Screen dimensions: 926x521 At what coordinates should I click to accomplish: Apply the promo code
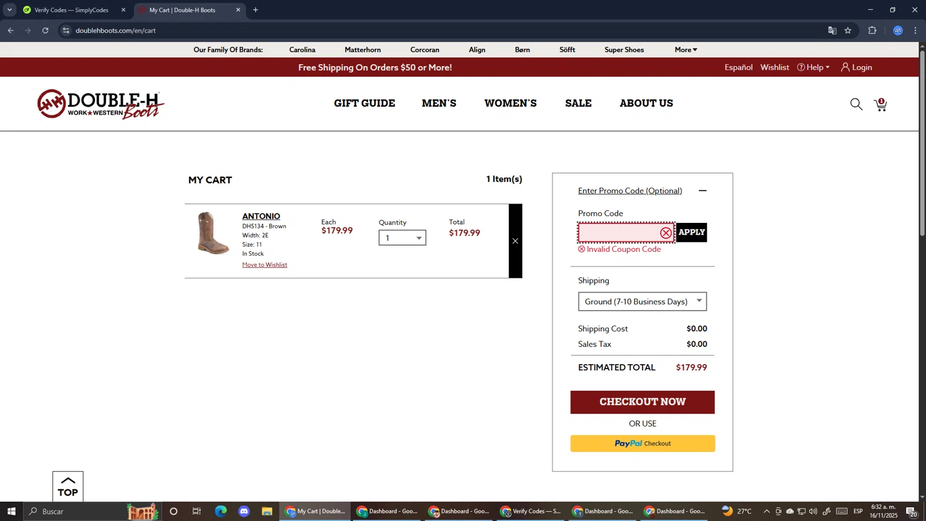(691, 232)
